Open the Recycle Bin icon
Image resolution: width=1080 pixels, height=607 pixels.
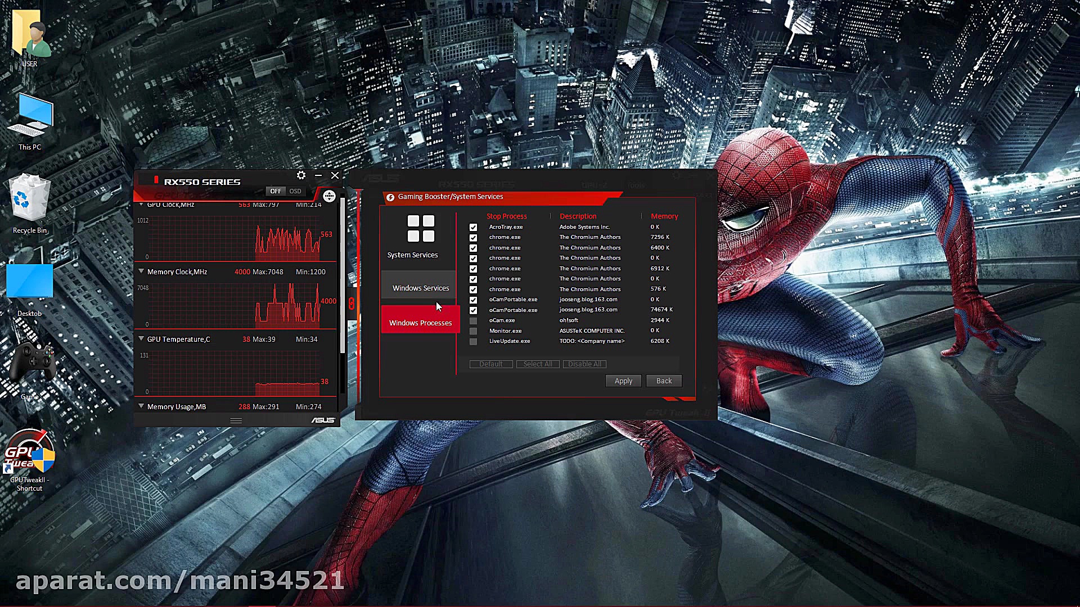point(29,198)
